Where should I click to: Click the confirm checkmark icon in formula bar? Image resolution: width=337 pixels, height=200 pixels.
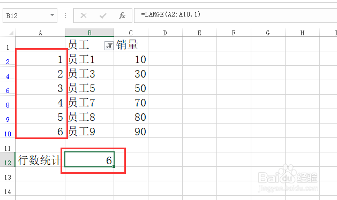click(103, 16)
